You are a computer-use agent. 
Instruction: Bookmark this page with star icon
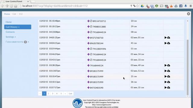[138, 6]
